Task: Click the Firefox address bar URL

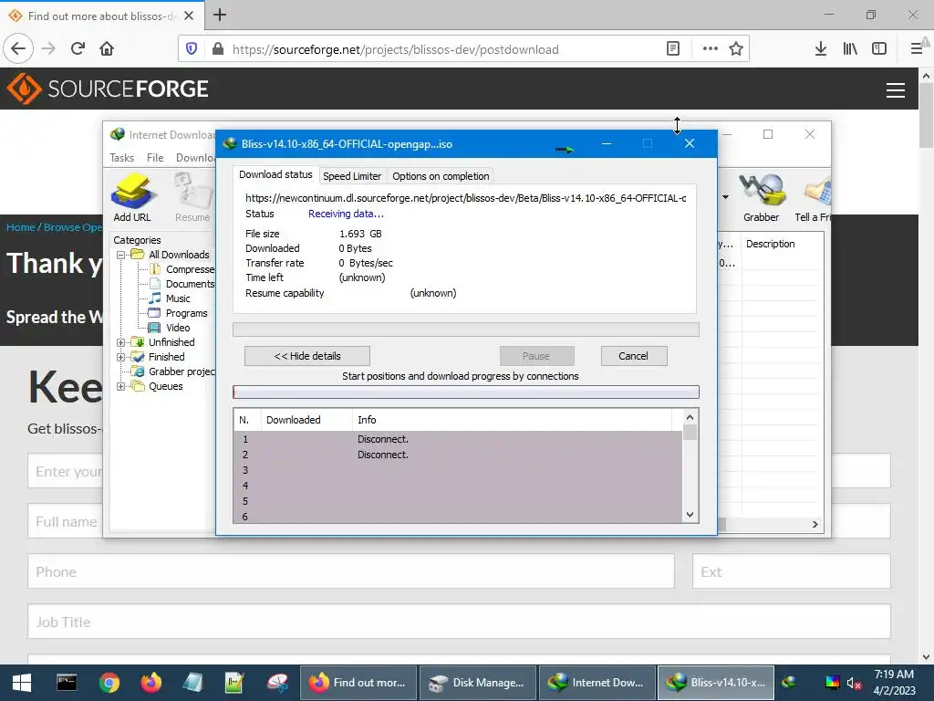Action: click(x=396, y=49)
